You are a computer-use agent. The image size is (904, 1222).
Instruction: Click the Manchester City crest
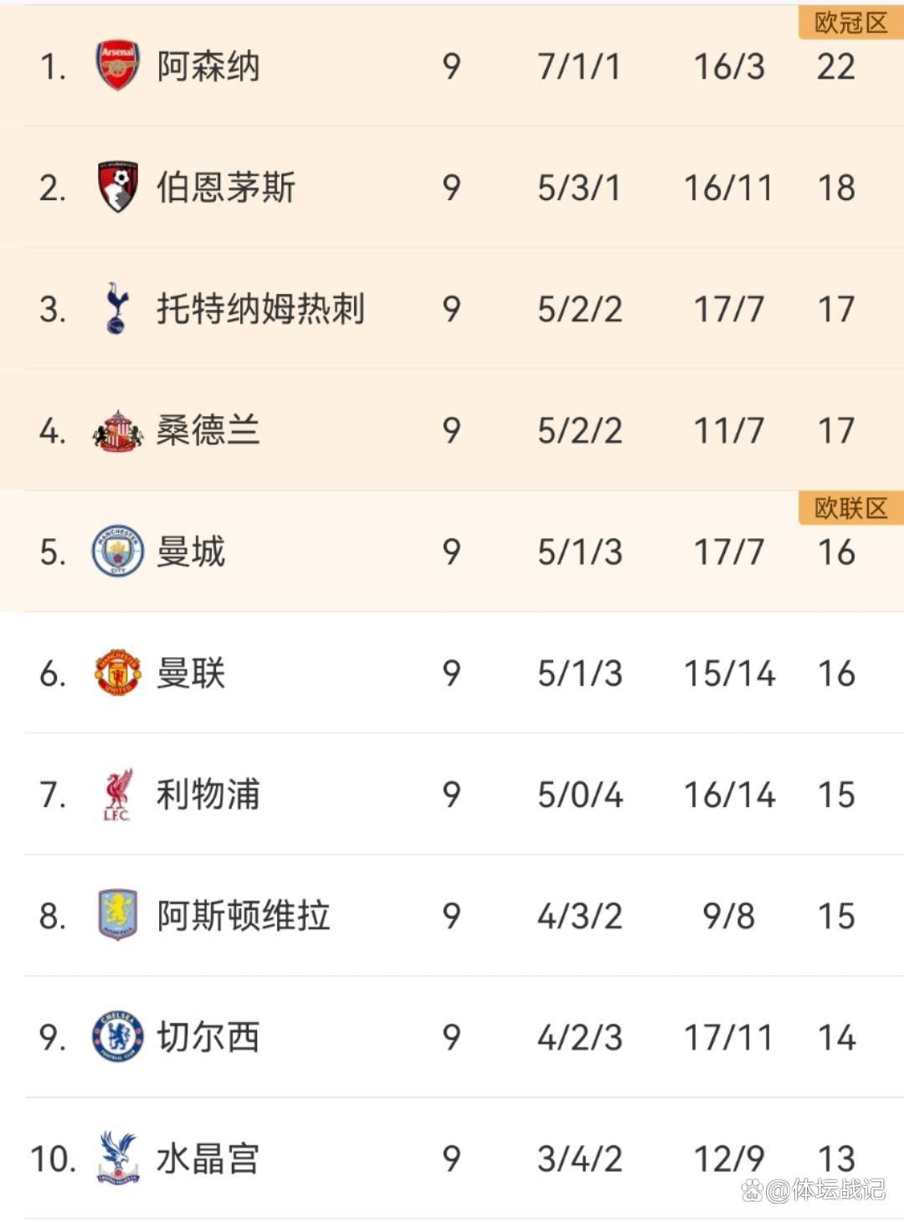[117, 552]
